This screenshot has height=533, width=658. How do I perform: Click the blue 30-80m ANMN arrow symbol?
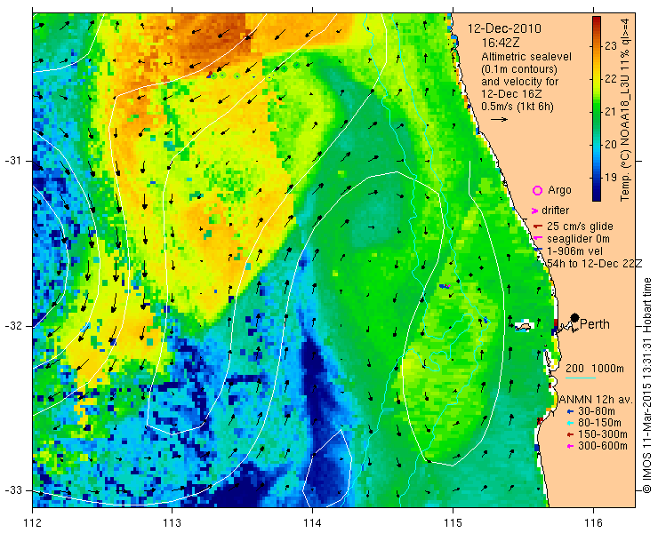coord(570,412)
